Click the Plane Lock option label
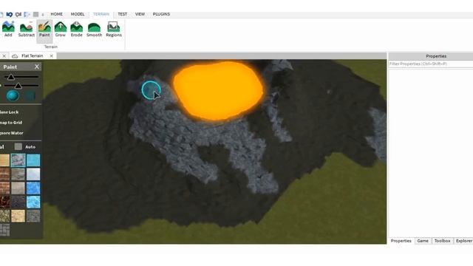Screen dimensions: 473x266 pyautogui.click(x=9, y=112)
